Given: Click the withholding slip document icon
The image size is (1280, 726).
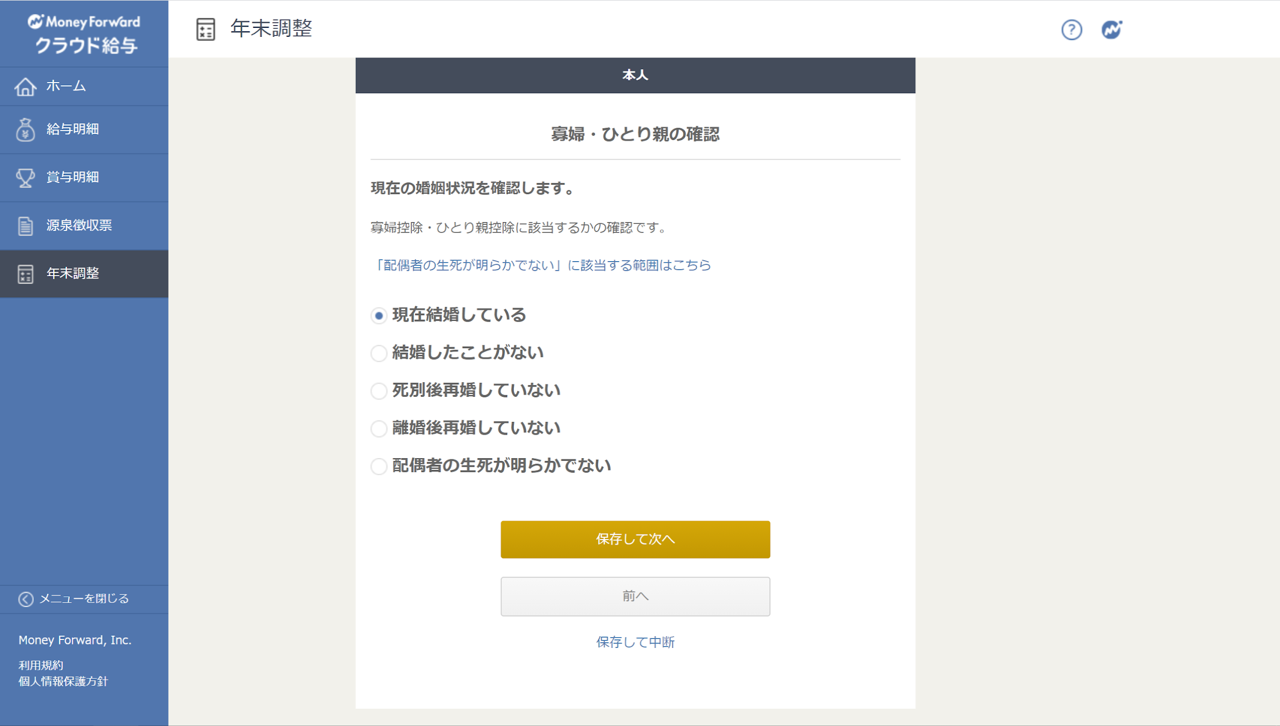Looking at the screenshot, I should (25, 225).
